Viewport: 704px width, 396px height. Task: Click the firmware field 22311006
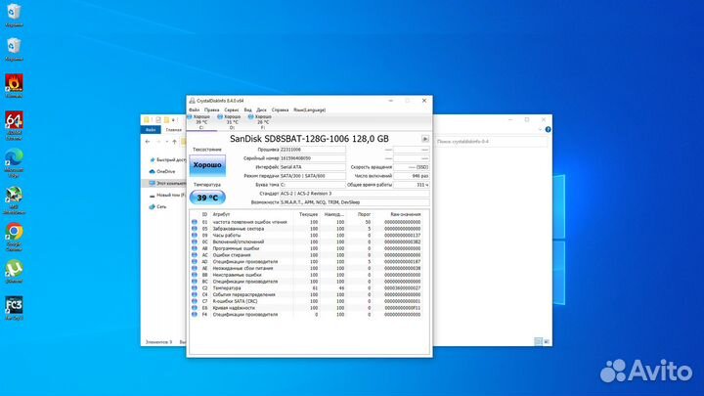pyautogui.click(x=313, y=150)
